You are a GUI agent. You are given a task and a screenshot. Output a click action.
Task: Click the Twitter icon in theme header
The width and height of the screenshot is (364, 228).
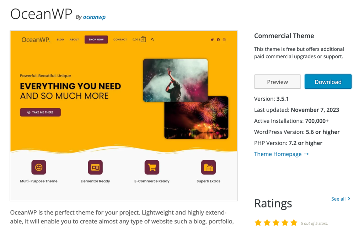point(212,40)
